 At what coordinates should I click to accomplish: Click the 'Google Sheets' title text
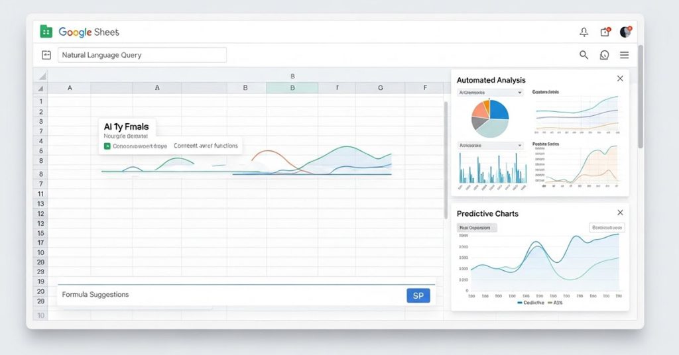[x=89, y=32]
